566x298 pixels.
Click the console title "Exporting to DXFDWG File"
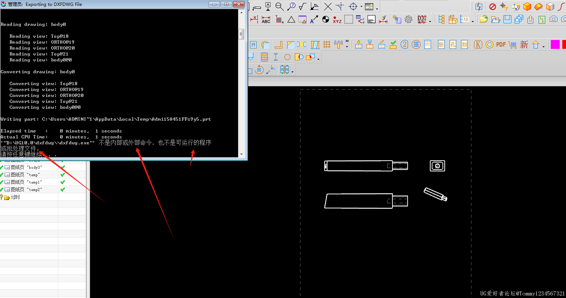click(53, 4)
